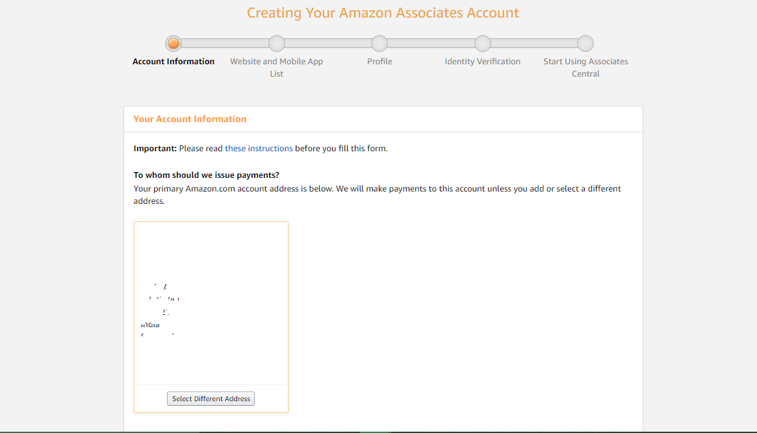Jump to the Profile step circle
Viewport: 757px width, 433px height.
click(x=379, y=43)
